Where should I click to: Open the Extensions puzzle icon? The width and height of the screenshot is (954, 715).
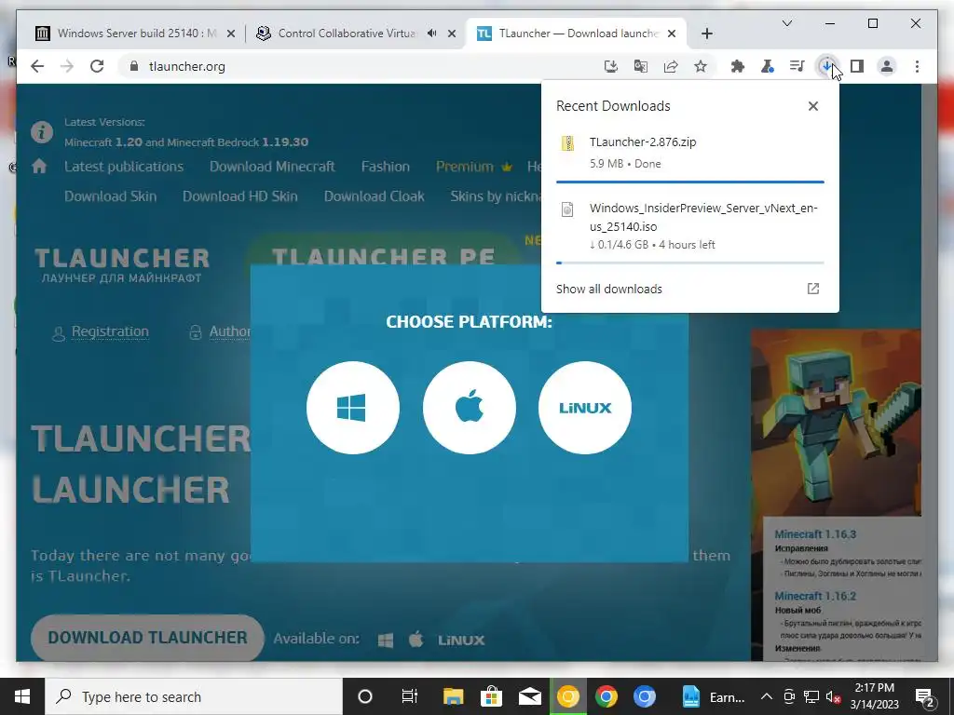(x=738, y=66)
